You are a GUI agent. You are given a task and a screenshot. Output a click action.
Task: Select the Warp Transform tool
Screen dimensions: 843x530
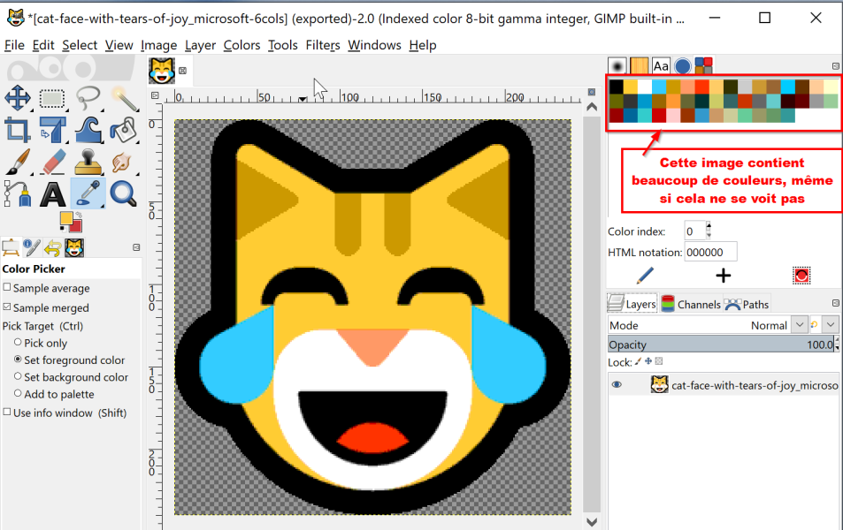click(x=88, y=130)
